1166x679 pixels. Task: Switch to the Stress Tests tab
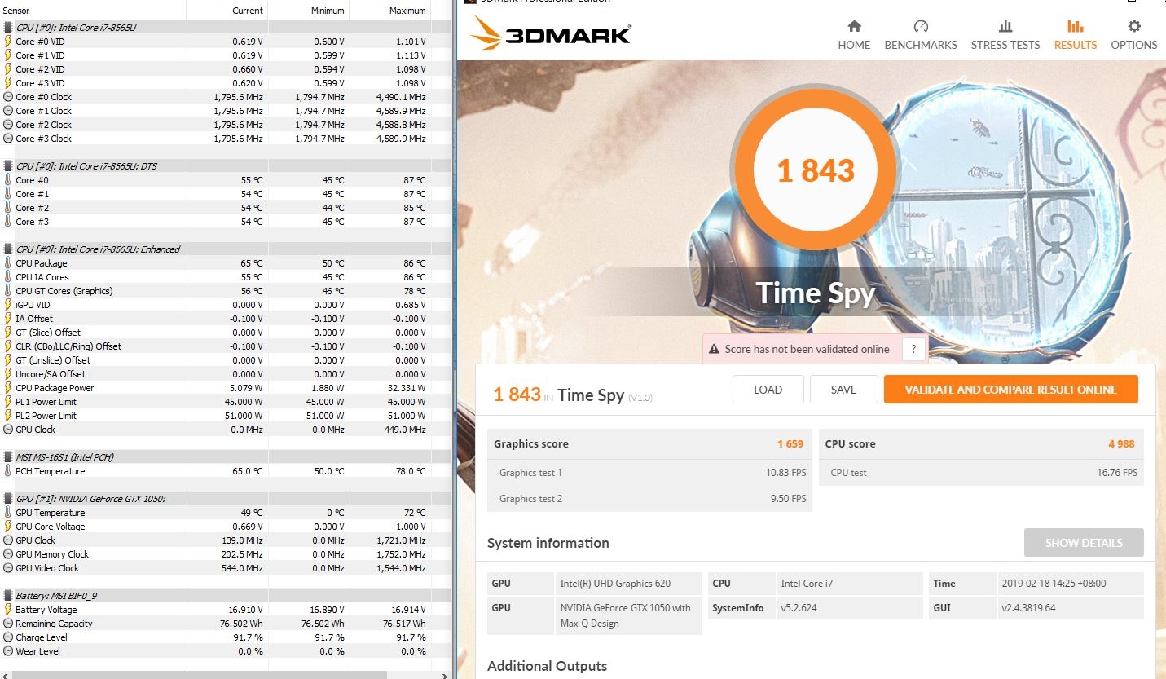pos(1005,35)
